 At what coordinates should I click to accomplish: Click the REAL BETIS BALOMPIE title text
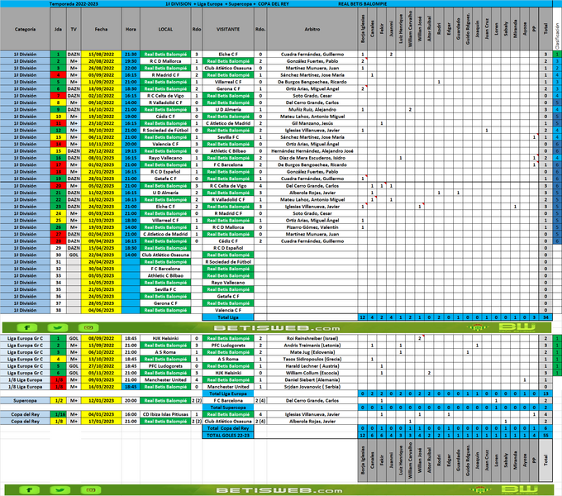click(x=362, y=4)
